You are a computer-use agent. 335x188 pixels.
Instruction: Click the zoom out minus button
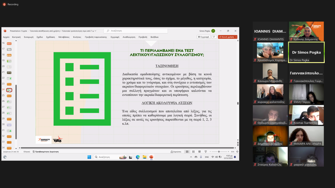pyautogui.click(x=210, y=152)
